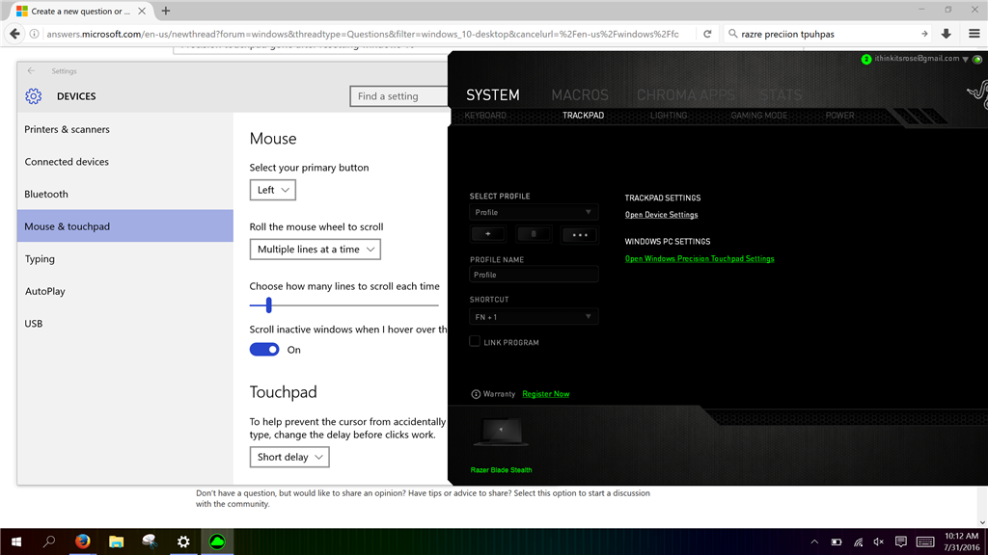Viewport: 988px width, 555px height.
Task: Click Open Windows Precision Touchpad Settings link
Action: click(700, 258)
